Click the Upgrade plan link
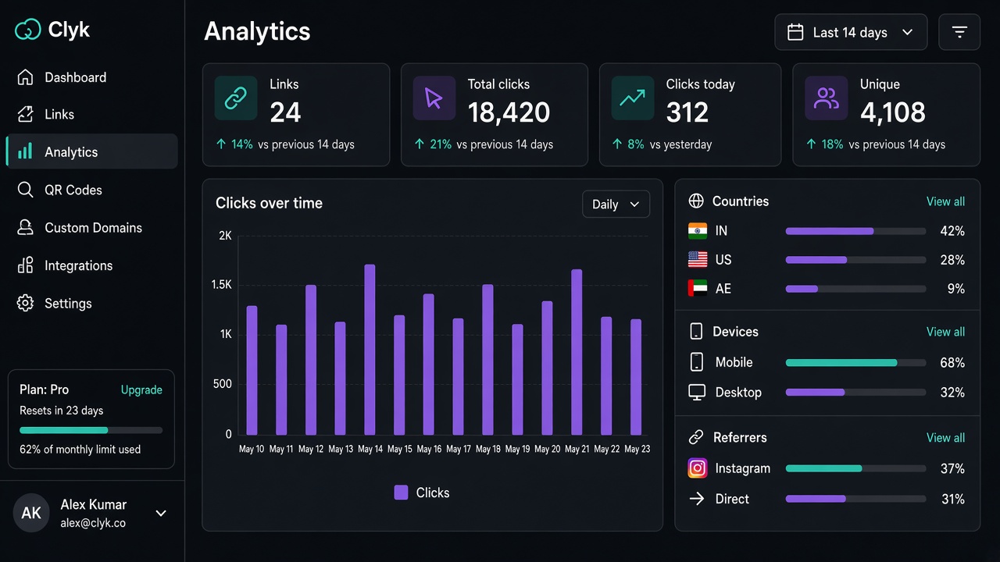 point(141,389)
